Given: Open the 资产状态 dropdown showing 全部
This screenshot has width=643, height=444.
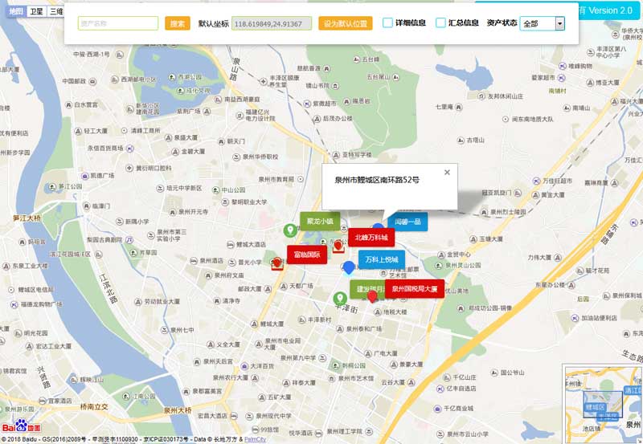Looking at the screenshot, I should click(x=542, y=23).
